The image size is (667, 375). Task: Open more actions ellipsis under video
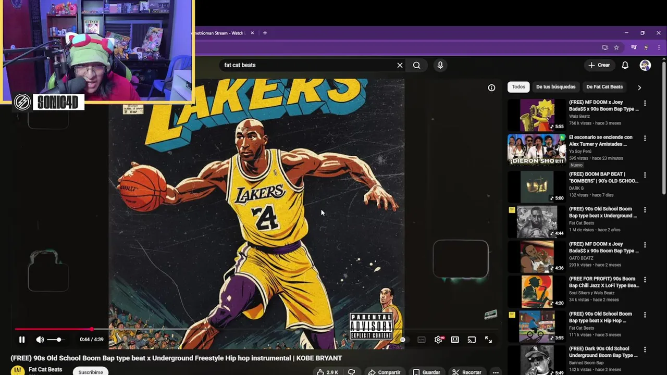pos(496,372)
